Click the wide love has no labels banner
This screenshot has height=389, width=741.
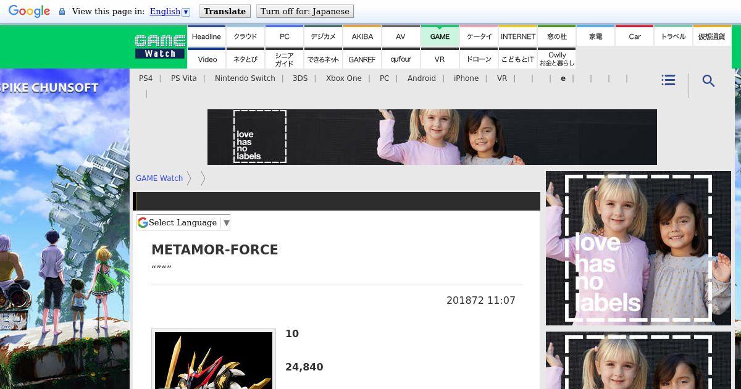(x=432, y=137)
